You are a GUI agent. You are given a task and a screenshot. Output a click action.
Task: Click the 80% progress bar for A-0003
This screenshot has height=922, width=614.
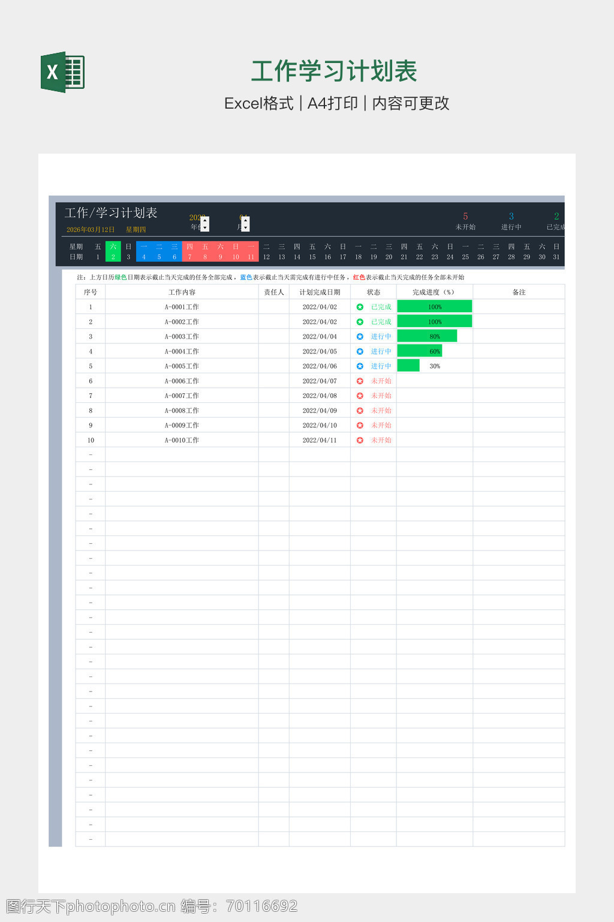[427, 336]
